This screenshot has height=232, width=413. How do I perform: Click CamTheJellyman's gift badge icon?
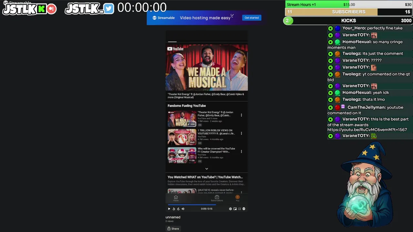(x=343, y=107)
